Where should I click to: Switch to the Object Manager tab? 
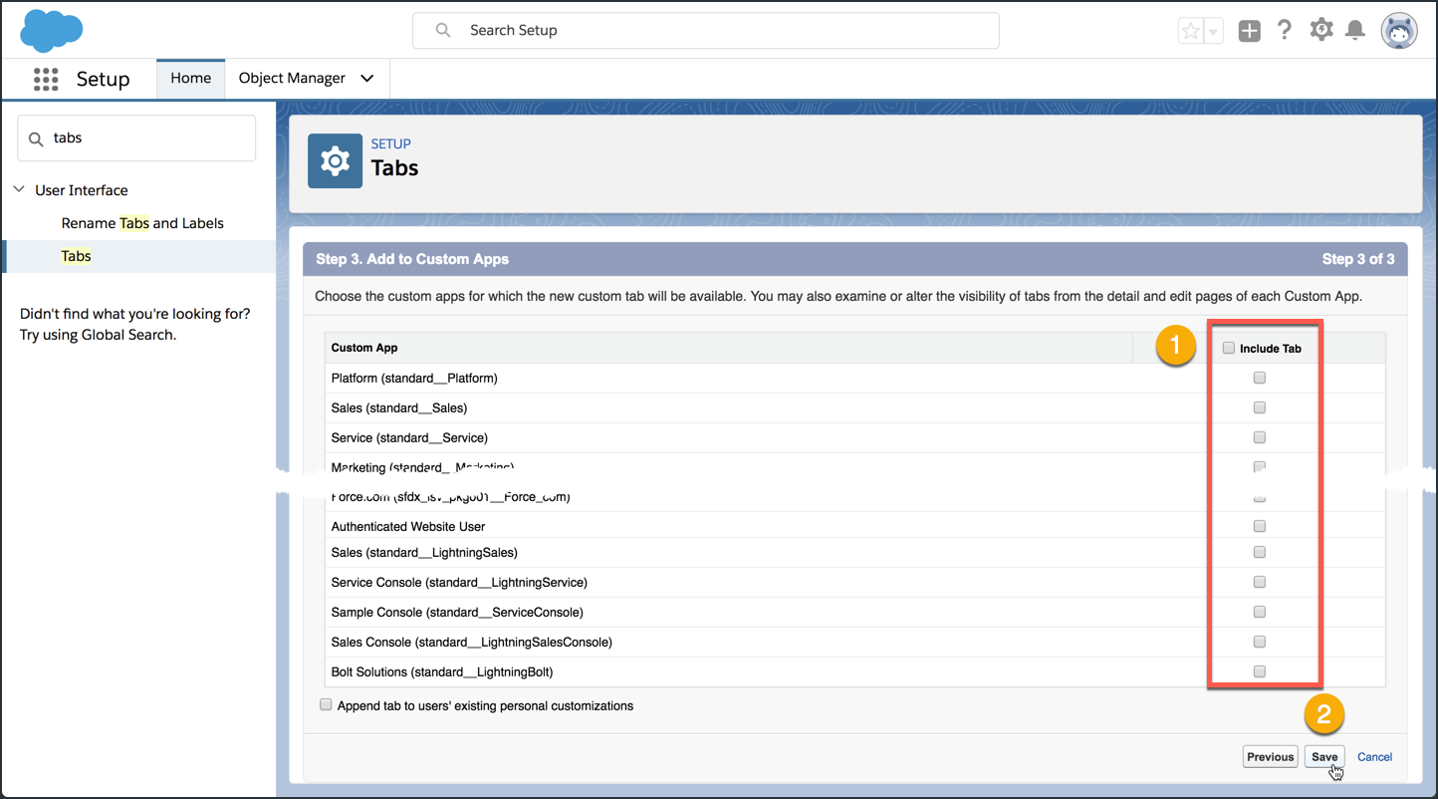tap(292, 79)
